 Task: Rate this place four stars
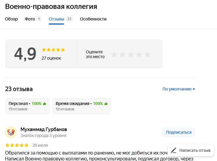tap(139, 54)
